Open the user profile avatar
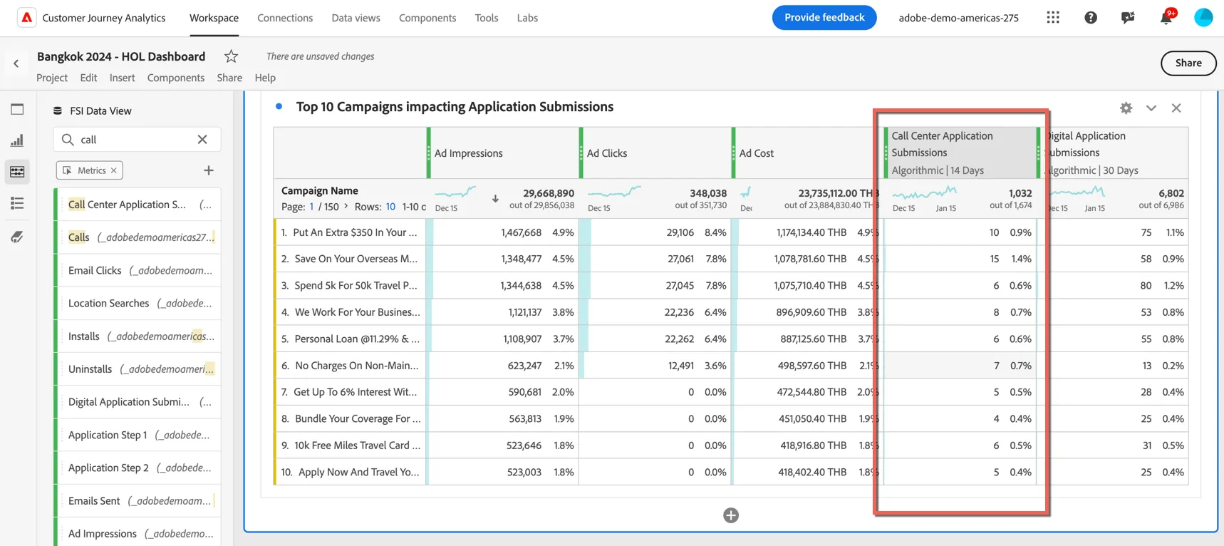1224x546 pixels. click(x=1203, y=18)
